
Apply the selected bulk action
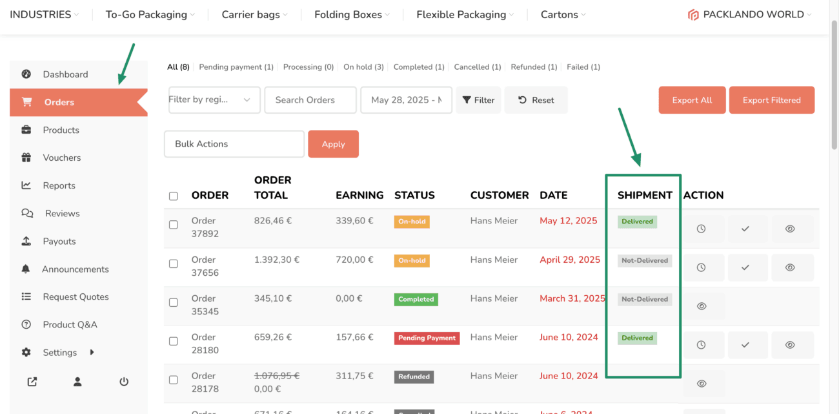pyautogui.click(x=333, y=144)
